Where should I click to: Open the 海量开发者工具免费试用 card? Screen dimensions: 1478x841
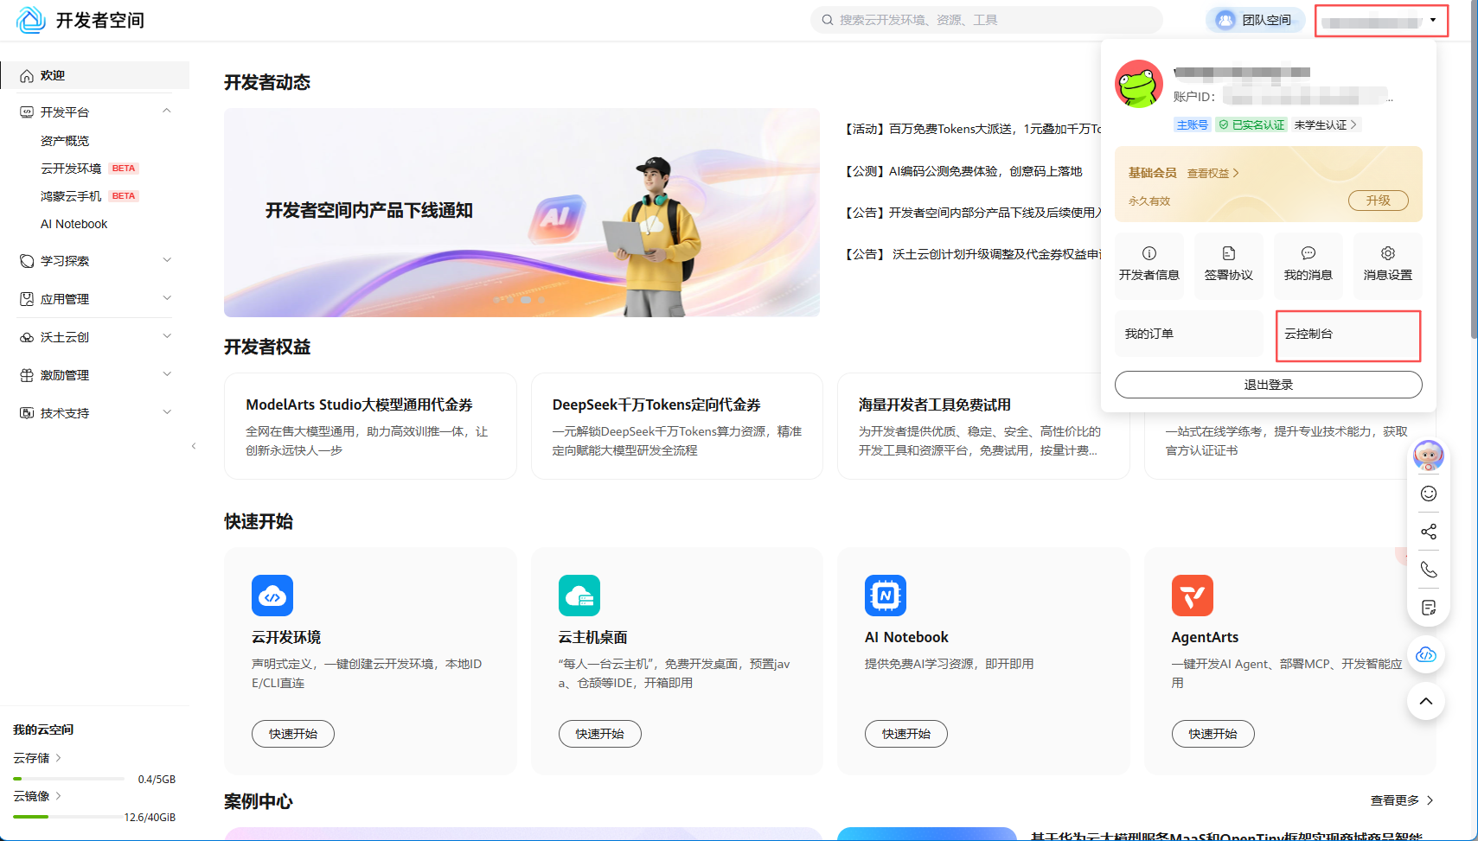click(x=983, y=426)
